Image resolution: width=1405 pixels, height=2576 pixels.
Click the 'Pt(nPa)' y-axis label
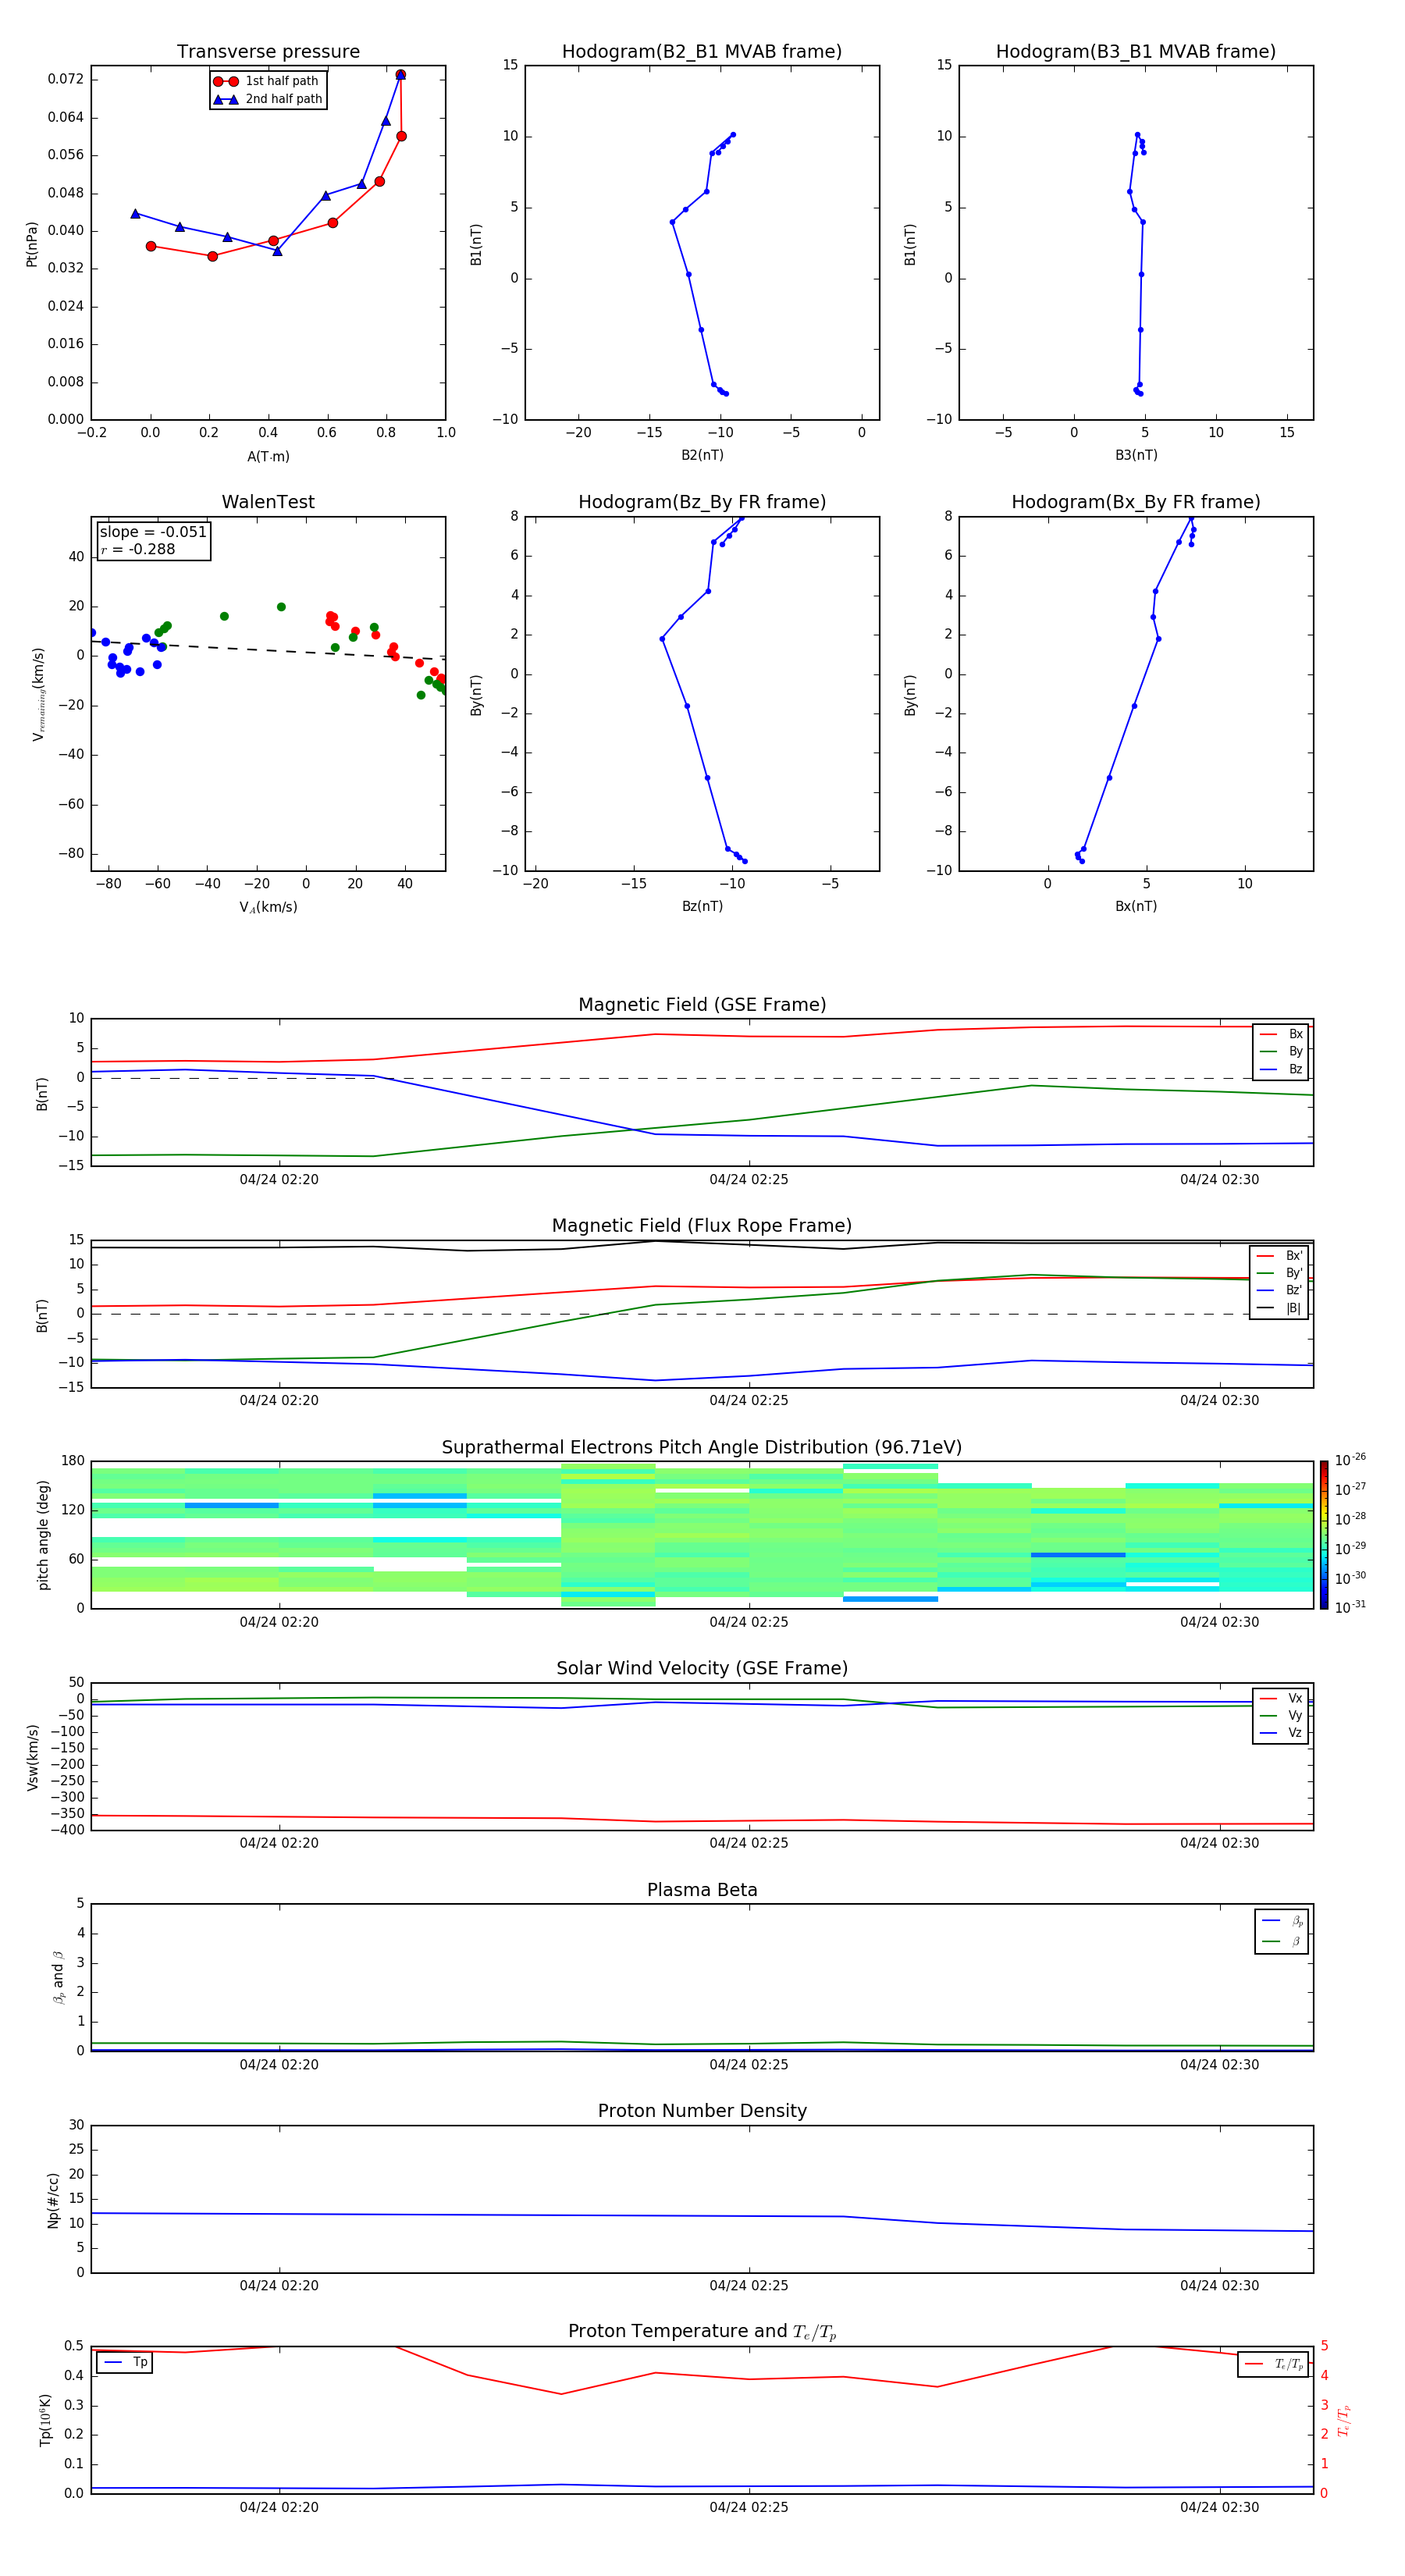(x=32, y=244)
